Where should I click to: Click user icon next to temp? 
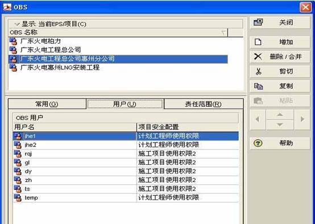(18, 198)
